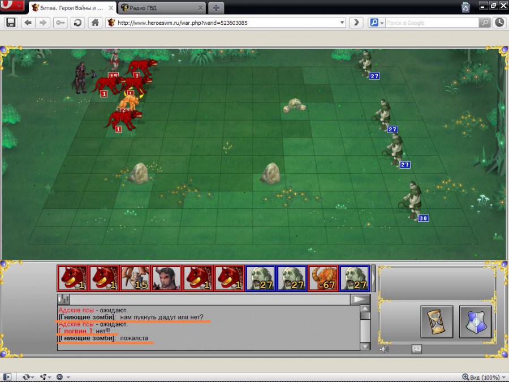The image size is (509, 382).
Task: Go to the home page
Action: pyautogui.click(x=95, y=23)
